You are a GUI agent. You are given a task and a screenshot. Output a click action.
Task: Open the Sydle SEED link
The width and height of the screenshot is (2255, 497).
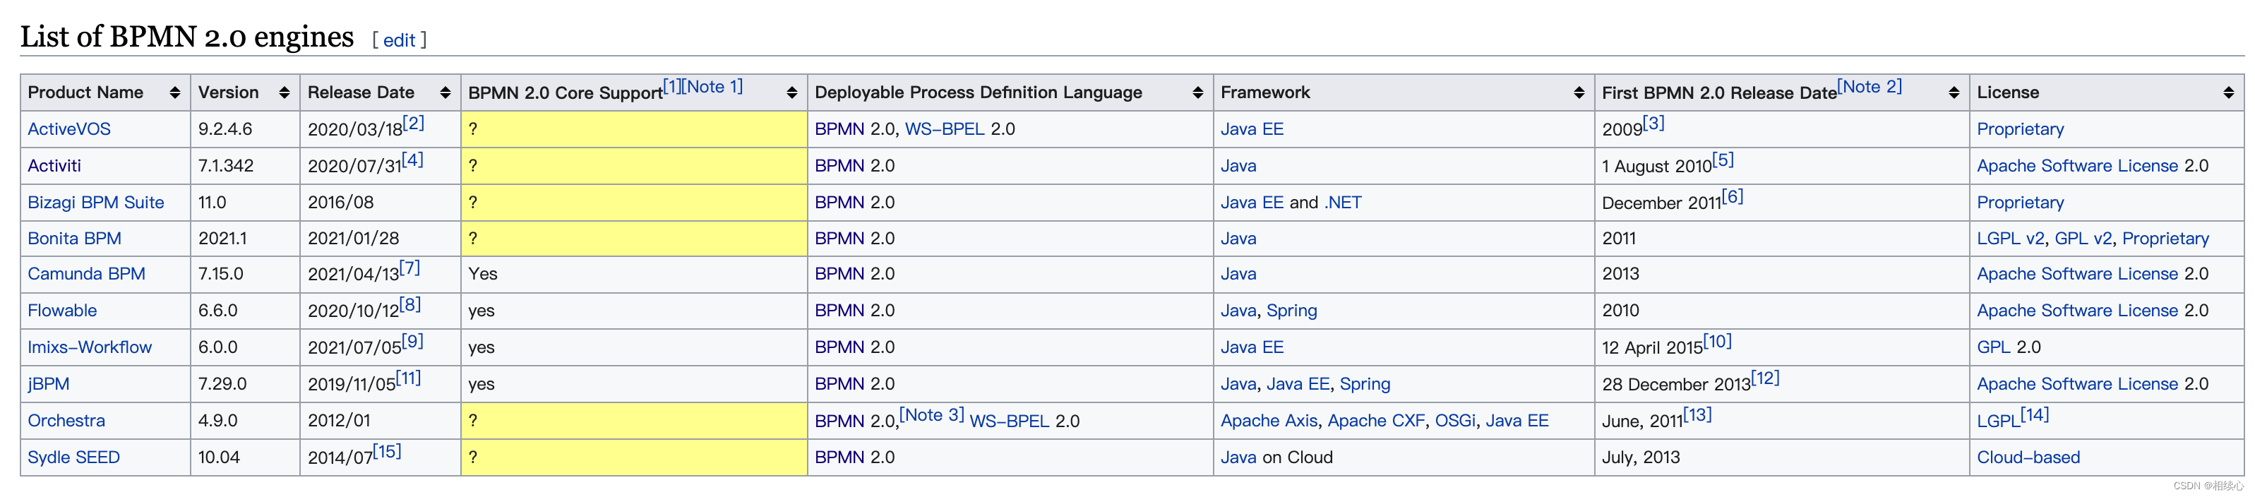pos(73,457)
